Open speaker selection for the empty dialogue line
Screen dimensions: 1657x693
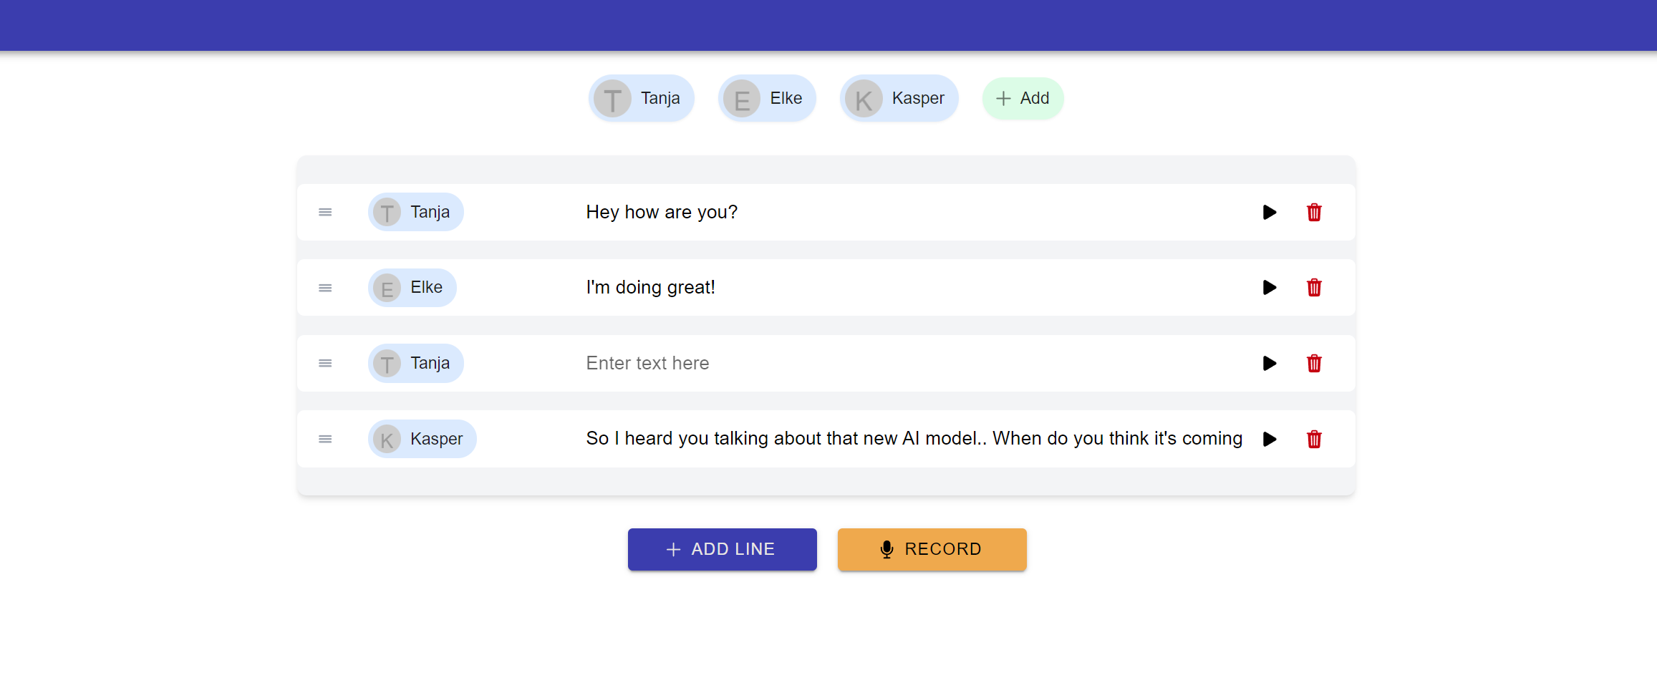pos(415,363)
